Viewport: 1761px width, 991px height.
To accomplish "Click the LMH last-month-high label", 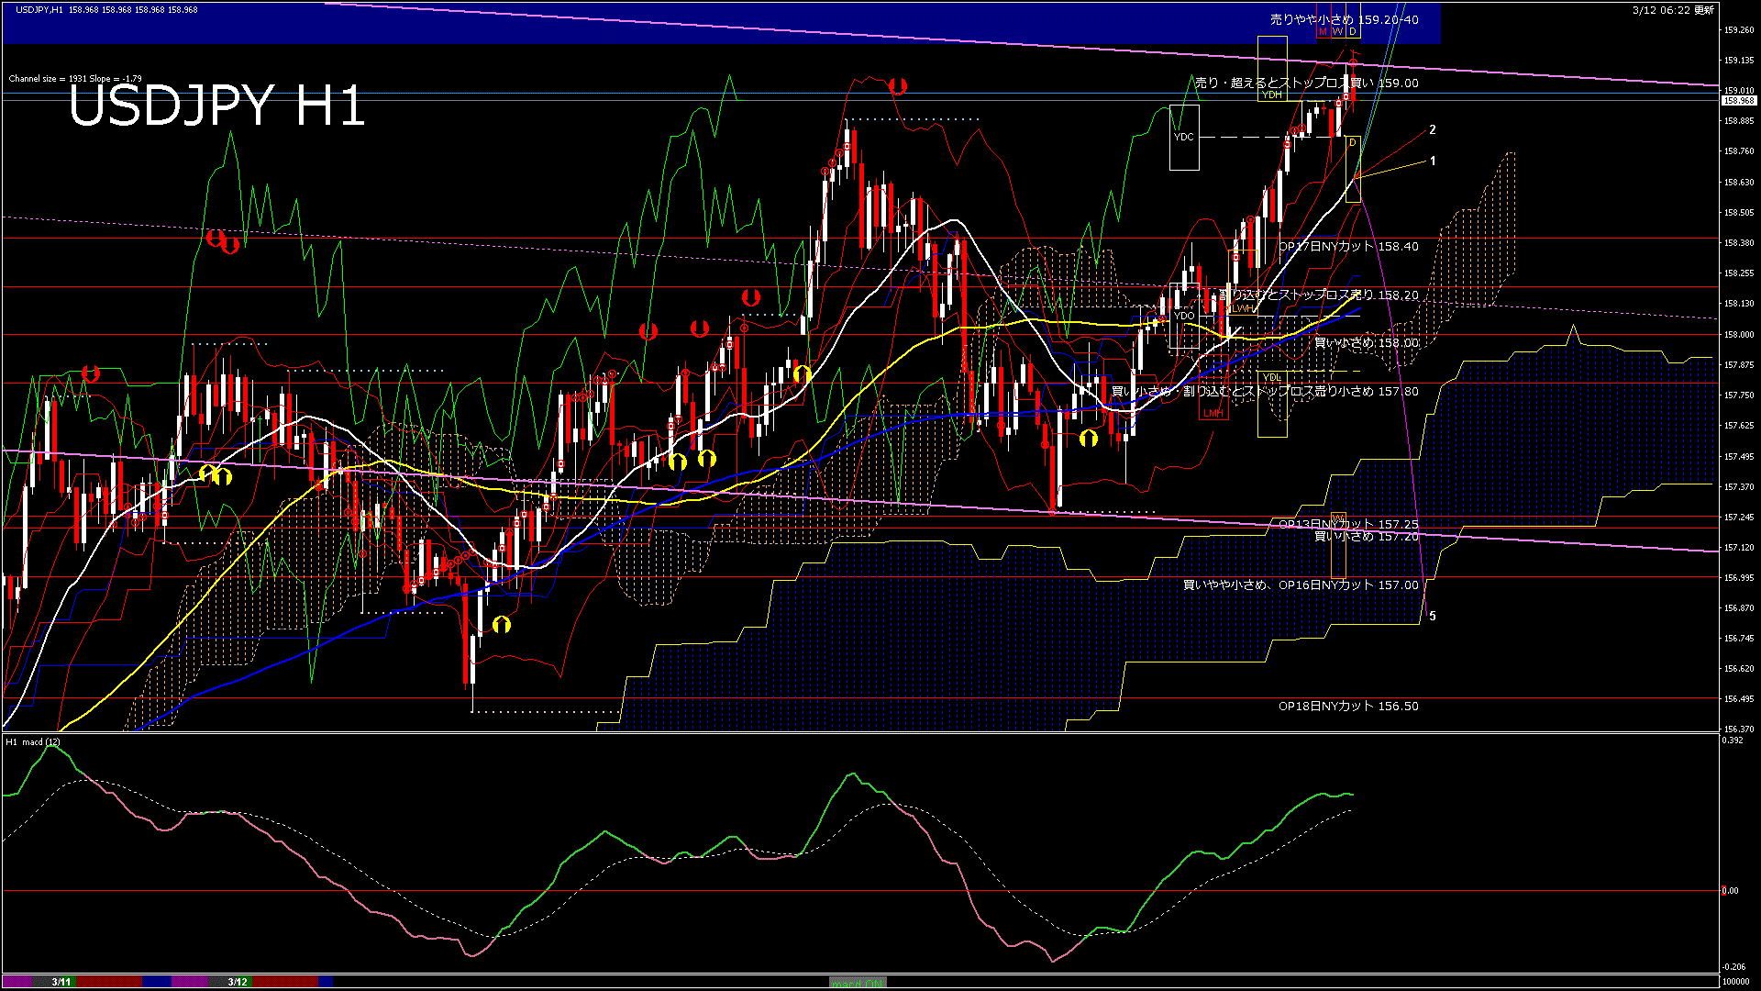I will [x=1213, y=414].
